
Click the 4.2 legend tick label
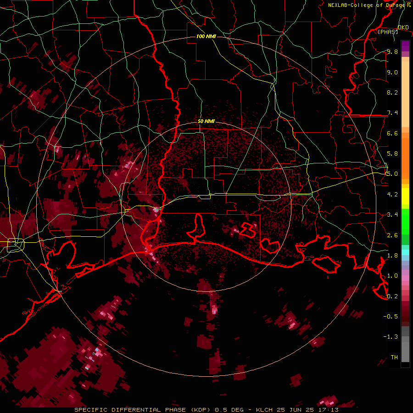click(x=392, y=195)
